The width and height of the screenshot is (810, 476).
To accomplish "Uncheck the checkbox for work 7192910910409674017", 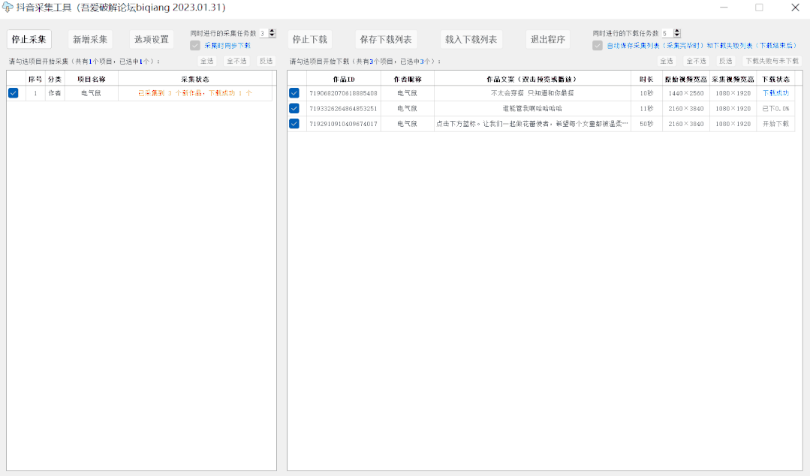I will 294,124.
